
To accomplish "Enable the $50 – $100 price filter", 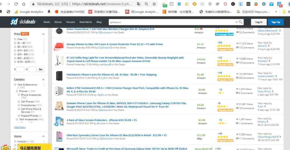I will click(x=15, y=58).
